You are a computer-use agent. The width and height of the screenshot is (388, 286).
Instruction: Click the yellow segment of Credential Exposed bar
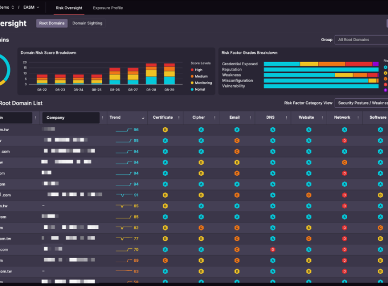pos(309,64)
